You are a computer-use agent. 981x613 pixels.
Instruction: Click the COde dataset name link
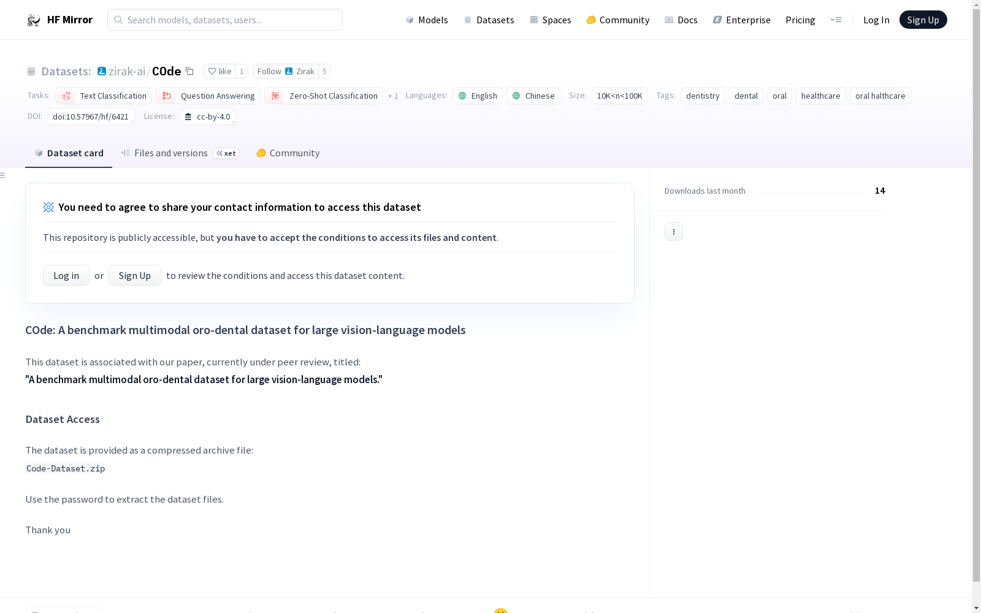pos(166,72)
